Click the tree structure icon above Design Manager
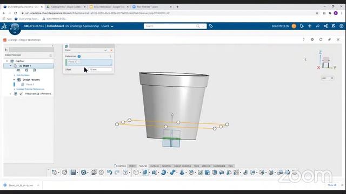The image size is (346, 194). (x=6, y=50)
